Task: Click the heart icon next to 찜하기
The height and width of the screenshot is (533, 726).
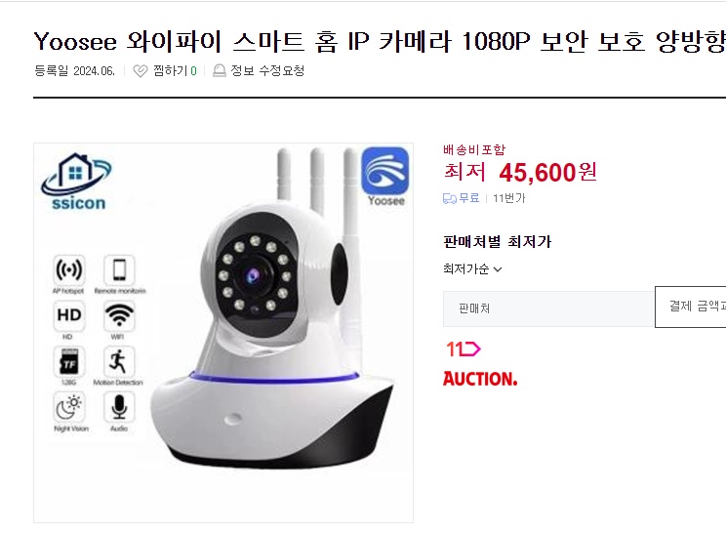Action: coord(140,71)
